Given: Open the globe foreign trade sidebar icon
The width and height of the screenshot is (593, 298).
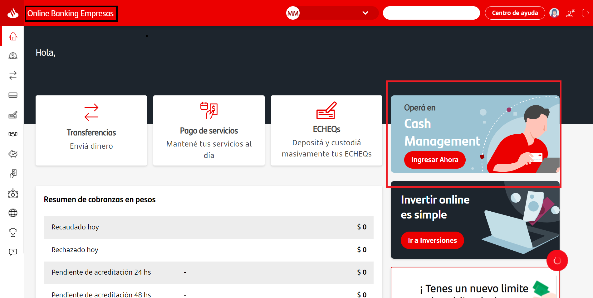Looking at the screenshot, I should pyautogui.click(x=13, y=213).
